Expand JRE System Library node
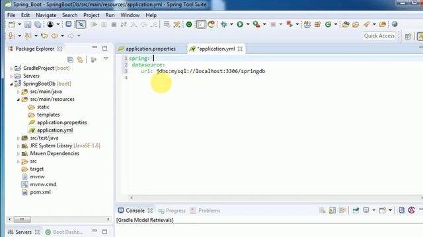Viewport: 423px width, 237px height. [18, 146]
